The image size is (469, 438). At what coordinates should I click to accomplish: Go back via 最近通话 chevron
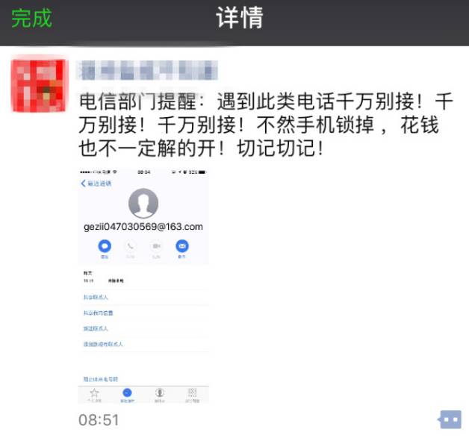click(96, 184)
